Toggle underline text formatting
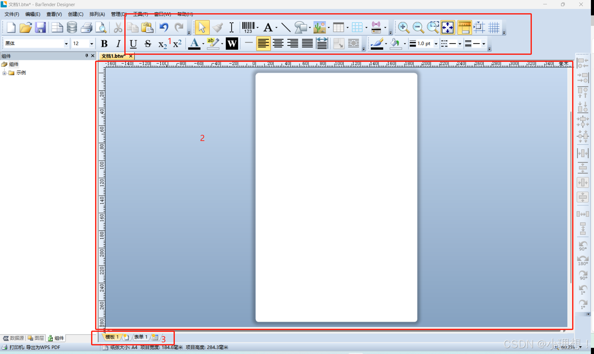Image resolution: width=594 pixels, height=354 pixels. (133, 44)
